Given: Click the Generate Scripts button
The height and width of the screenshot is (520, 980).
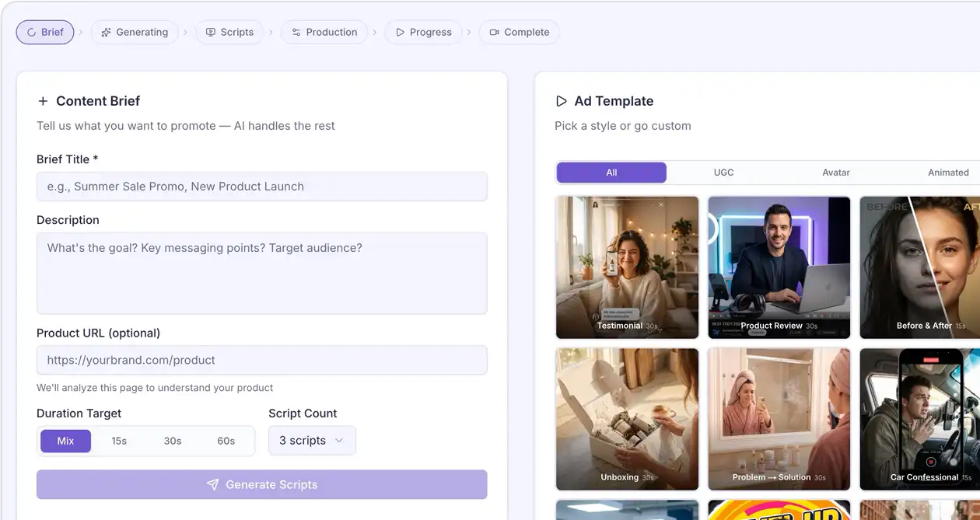Looking at the screenshot, I should (x=262, y=484).
